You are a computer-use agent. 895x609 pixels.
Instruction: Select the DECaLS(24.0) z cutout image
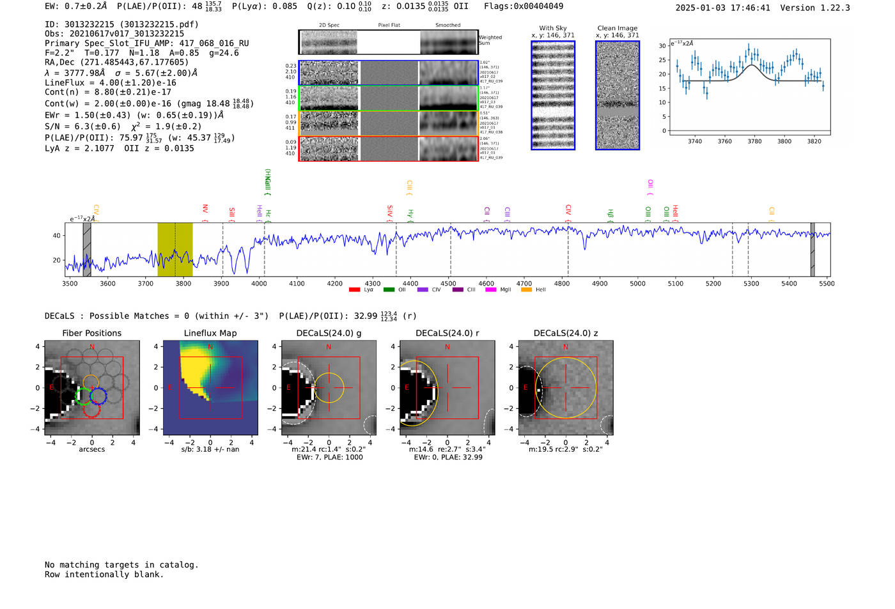[x=566, y=388]
